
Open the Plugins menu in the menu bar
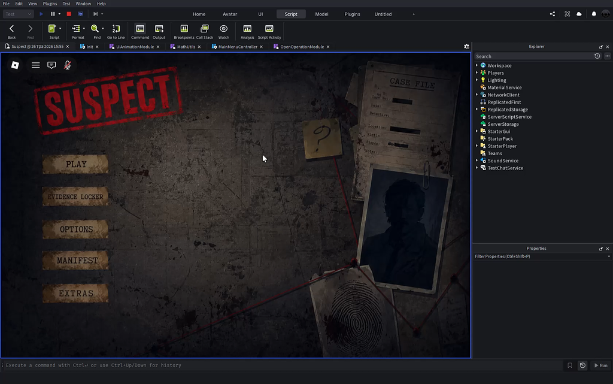click(50, 4)
